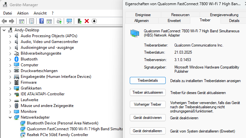Image resolution: width=246 pixels, height=138 pixels.
Task: Switch to the Energieverwaltung tab
Action: click(224, 15)
